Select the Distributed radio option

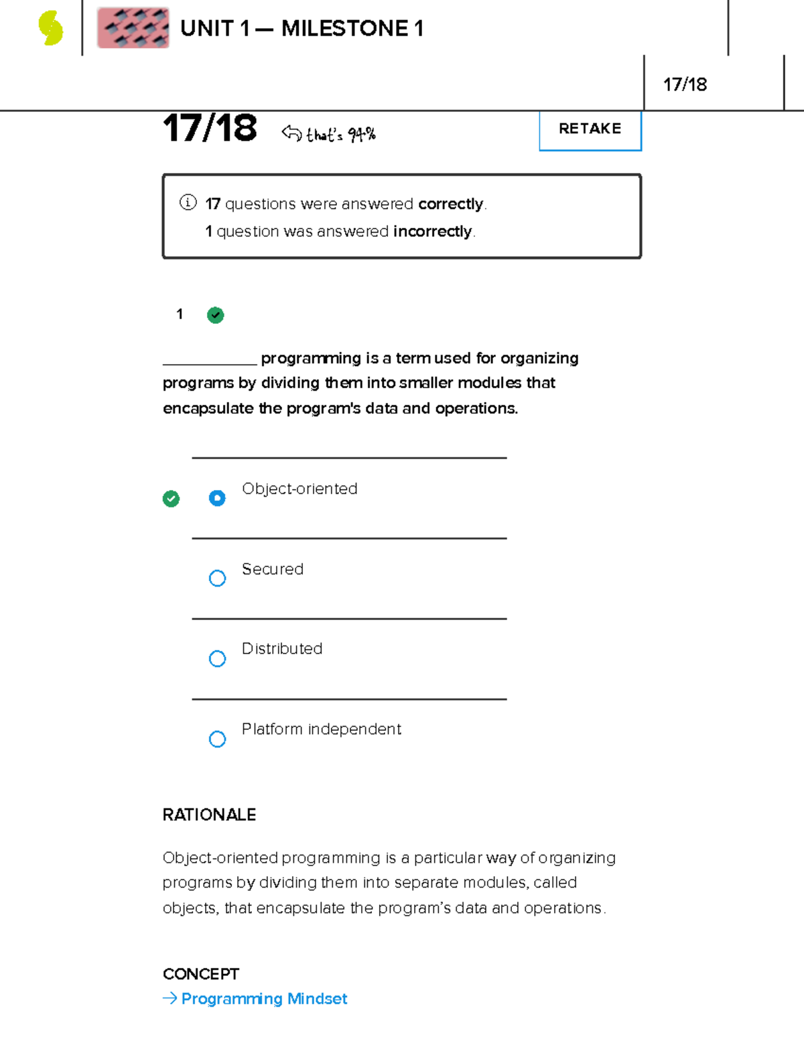pos(217,659)
